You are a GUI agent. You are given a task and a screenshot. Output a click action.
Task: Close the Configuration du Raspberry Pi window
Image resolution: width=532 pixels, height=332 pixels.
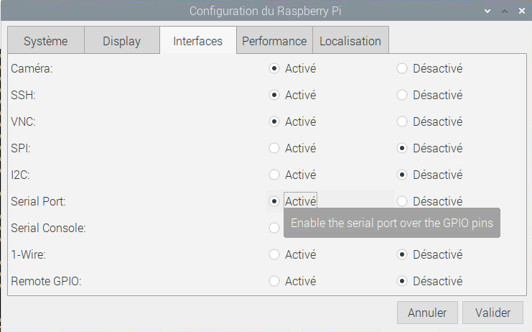pyautogui.click(x=522, y=11)
